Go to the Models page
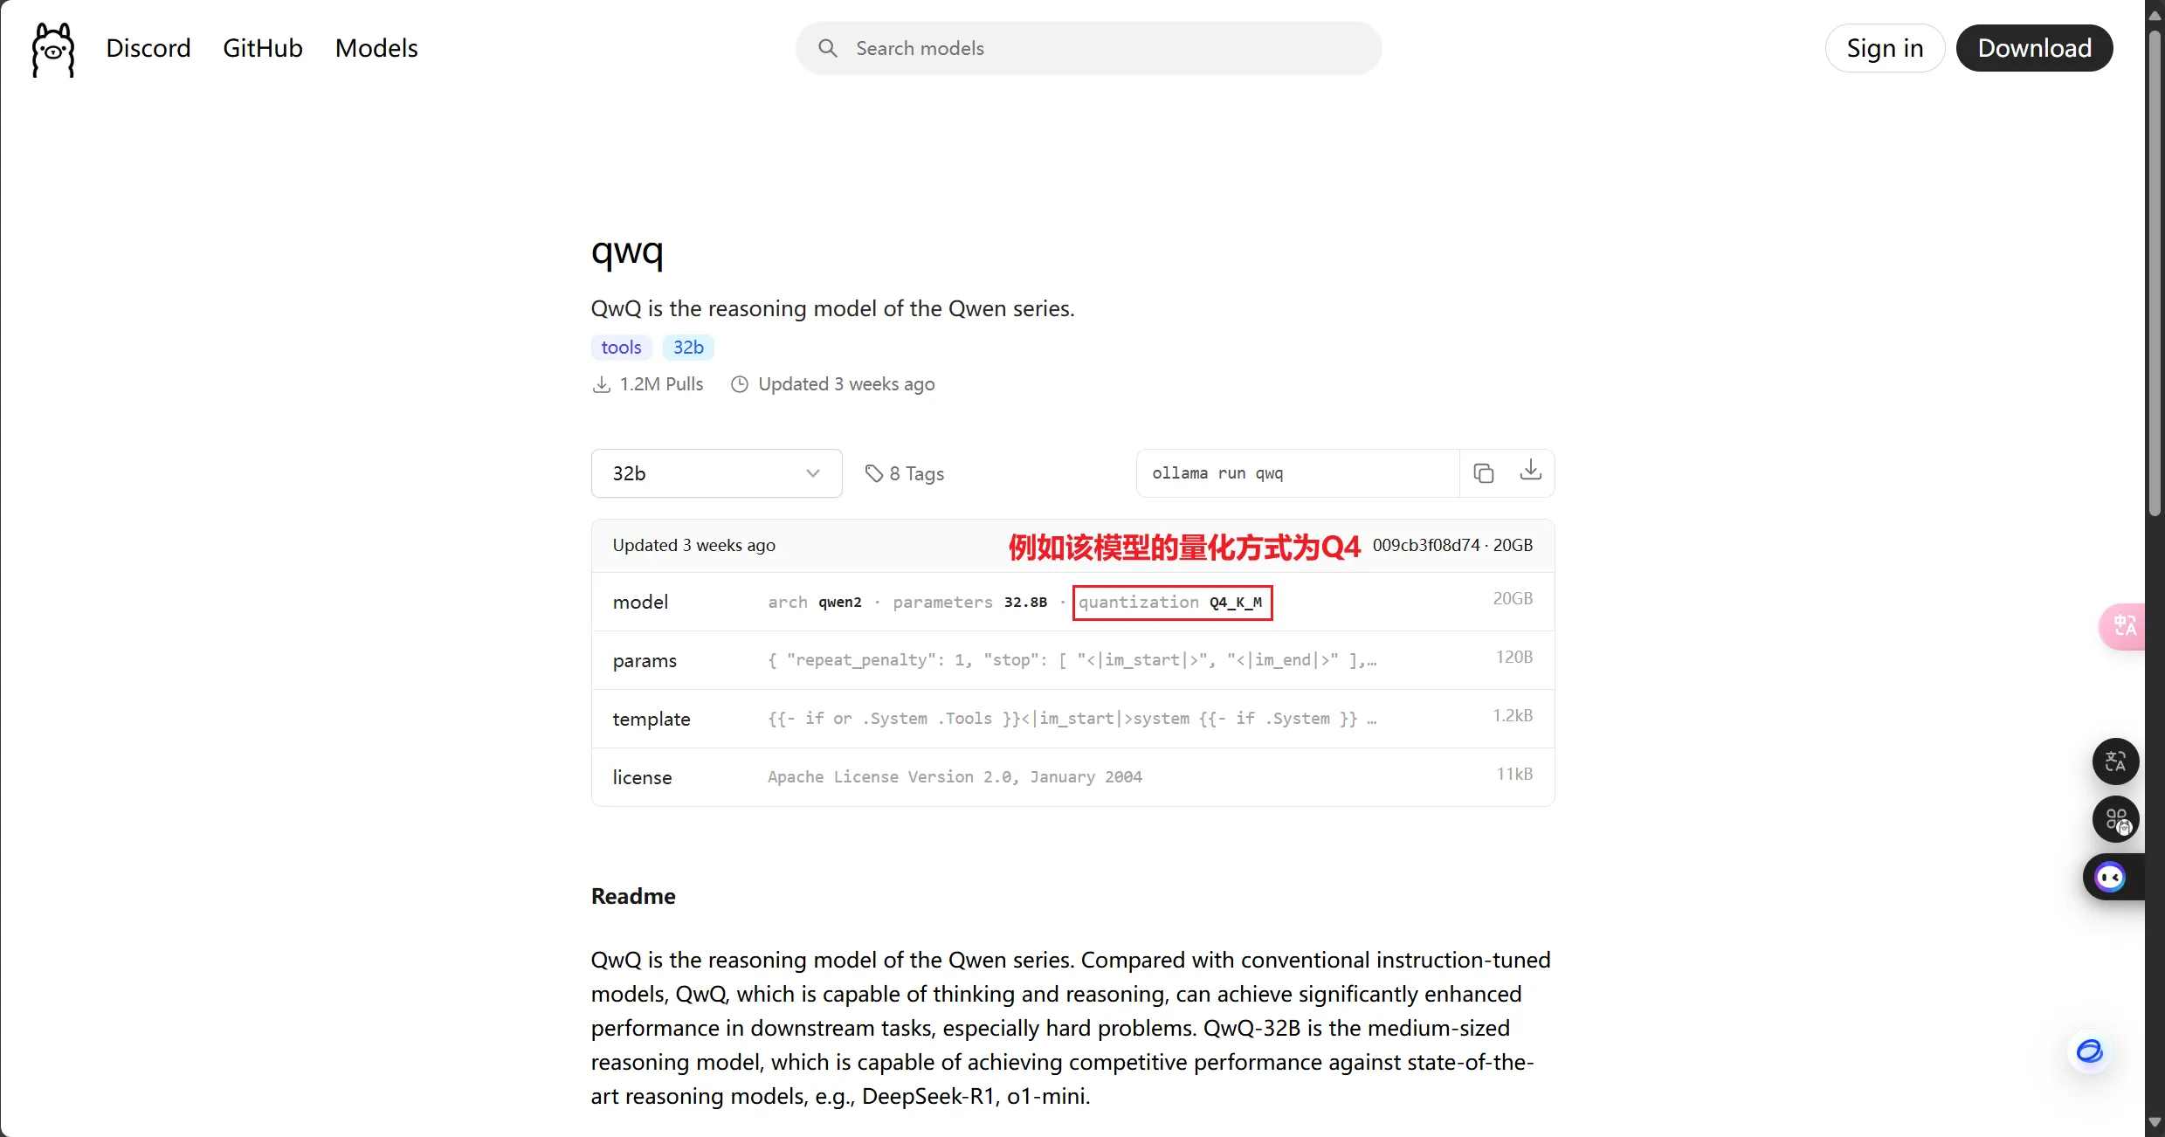2165x1137 pixels. (x=376, y=48)
